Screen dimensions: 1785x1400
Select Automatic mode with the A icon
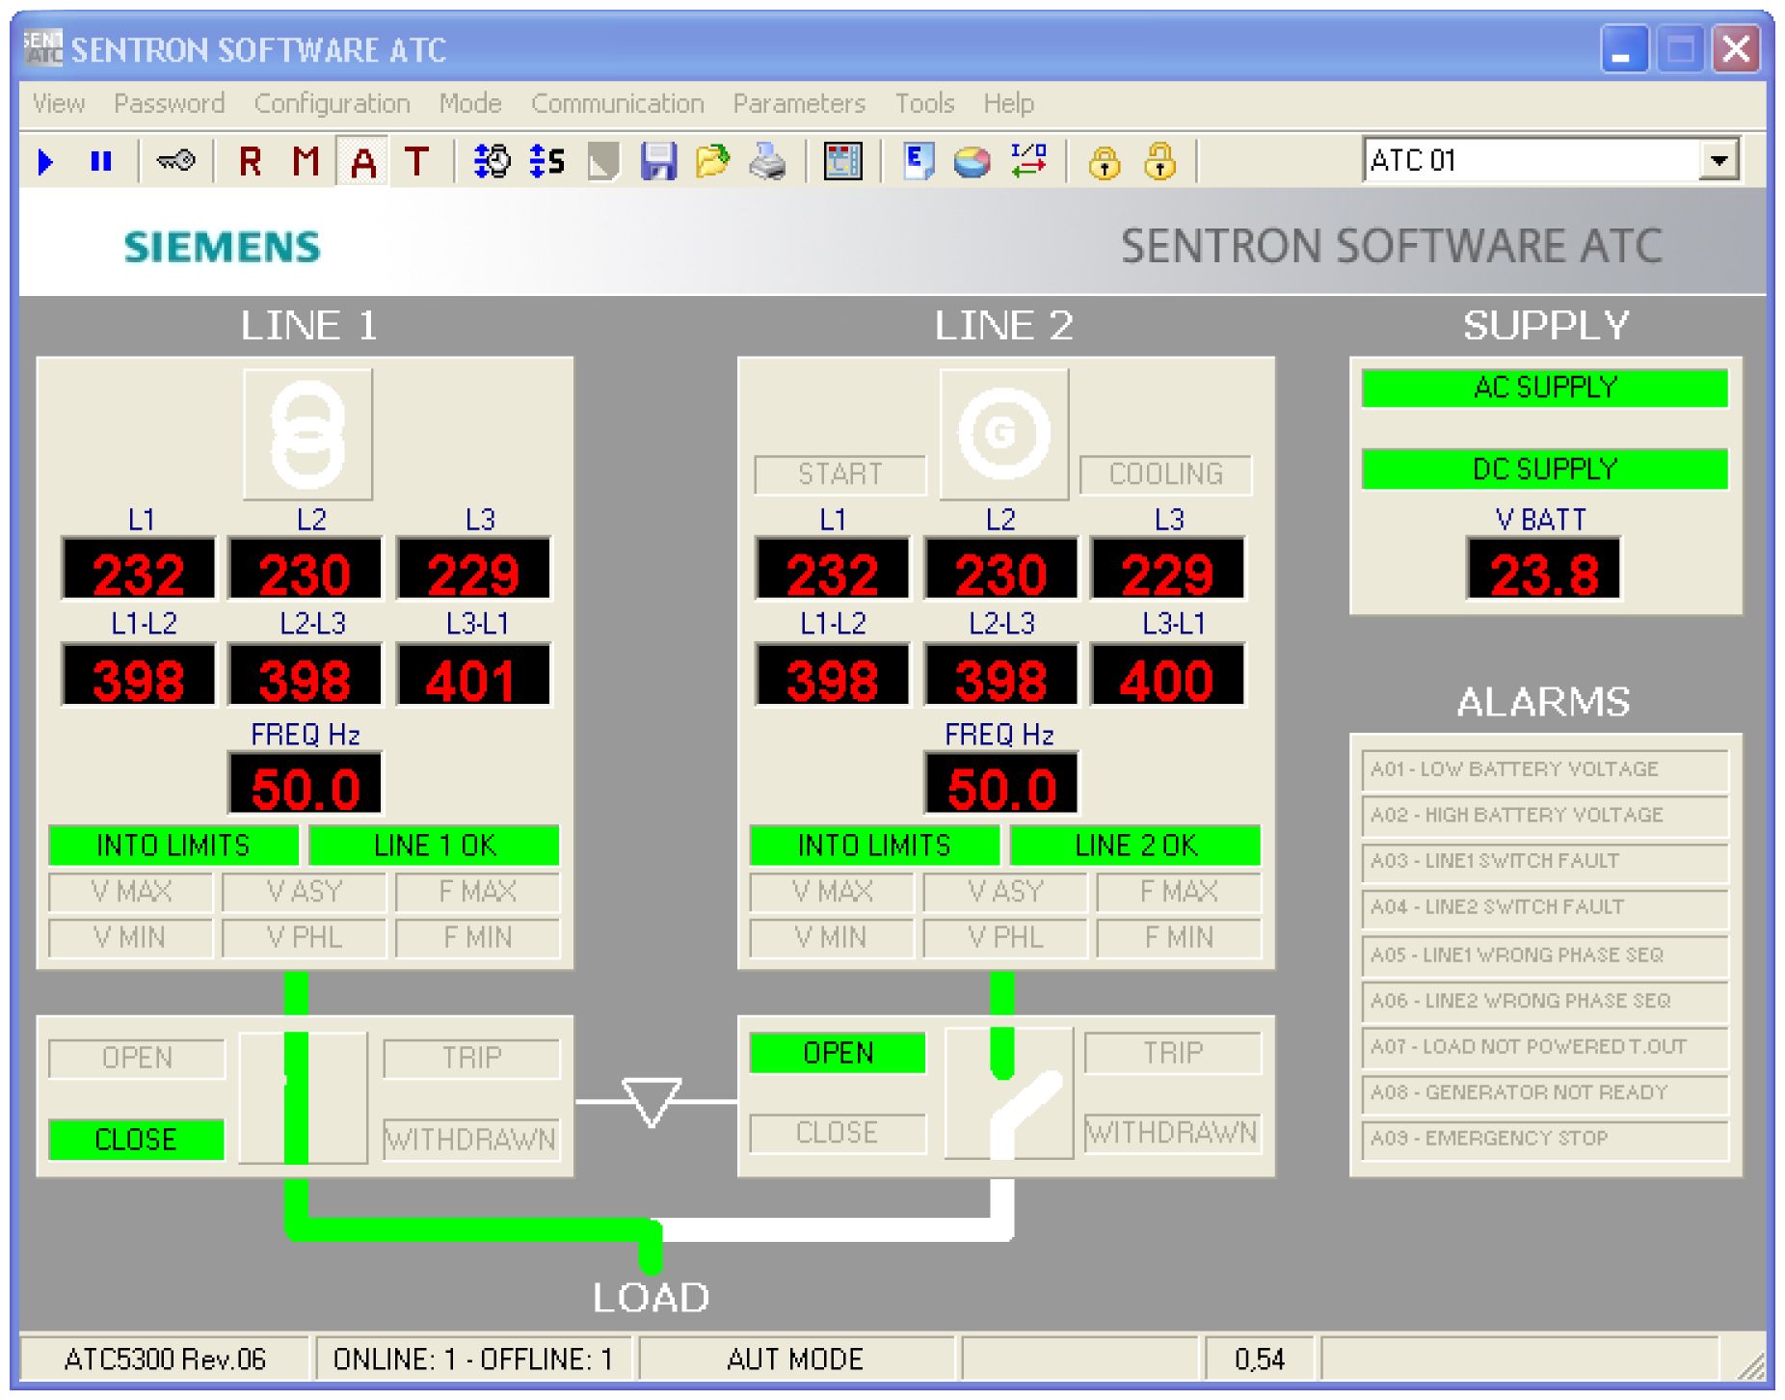pos(363,161)
